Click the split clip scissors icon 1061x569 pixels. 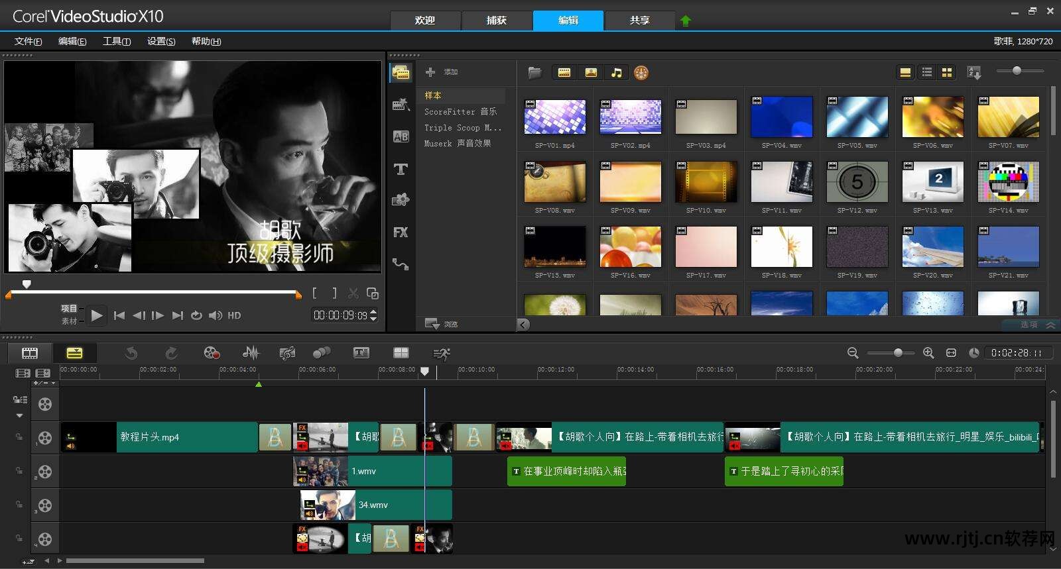(x=353, y=293)
